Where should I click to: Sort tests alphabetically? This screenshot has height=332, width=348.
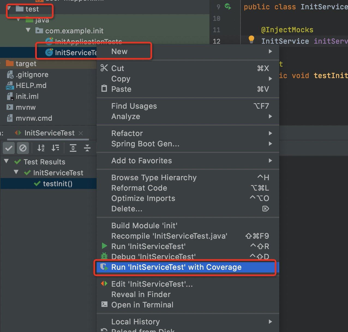click(41, 148)
